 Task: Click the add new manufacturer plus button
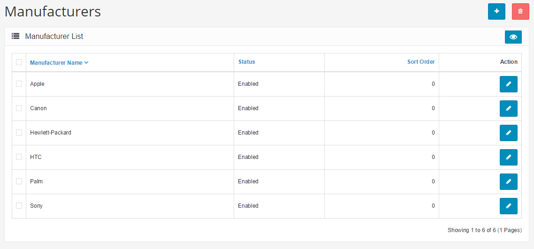[x=496, y=11]
